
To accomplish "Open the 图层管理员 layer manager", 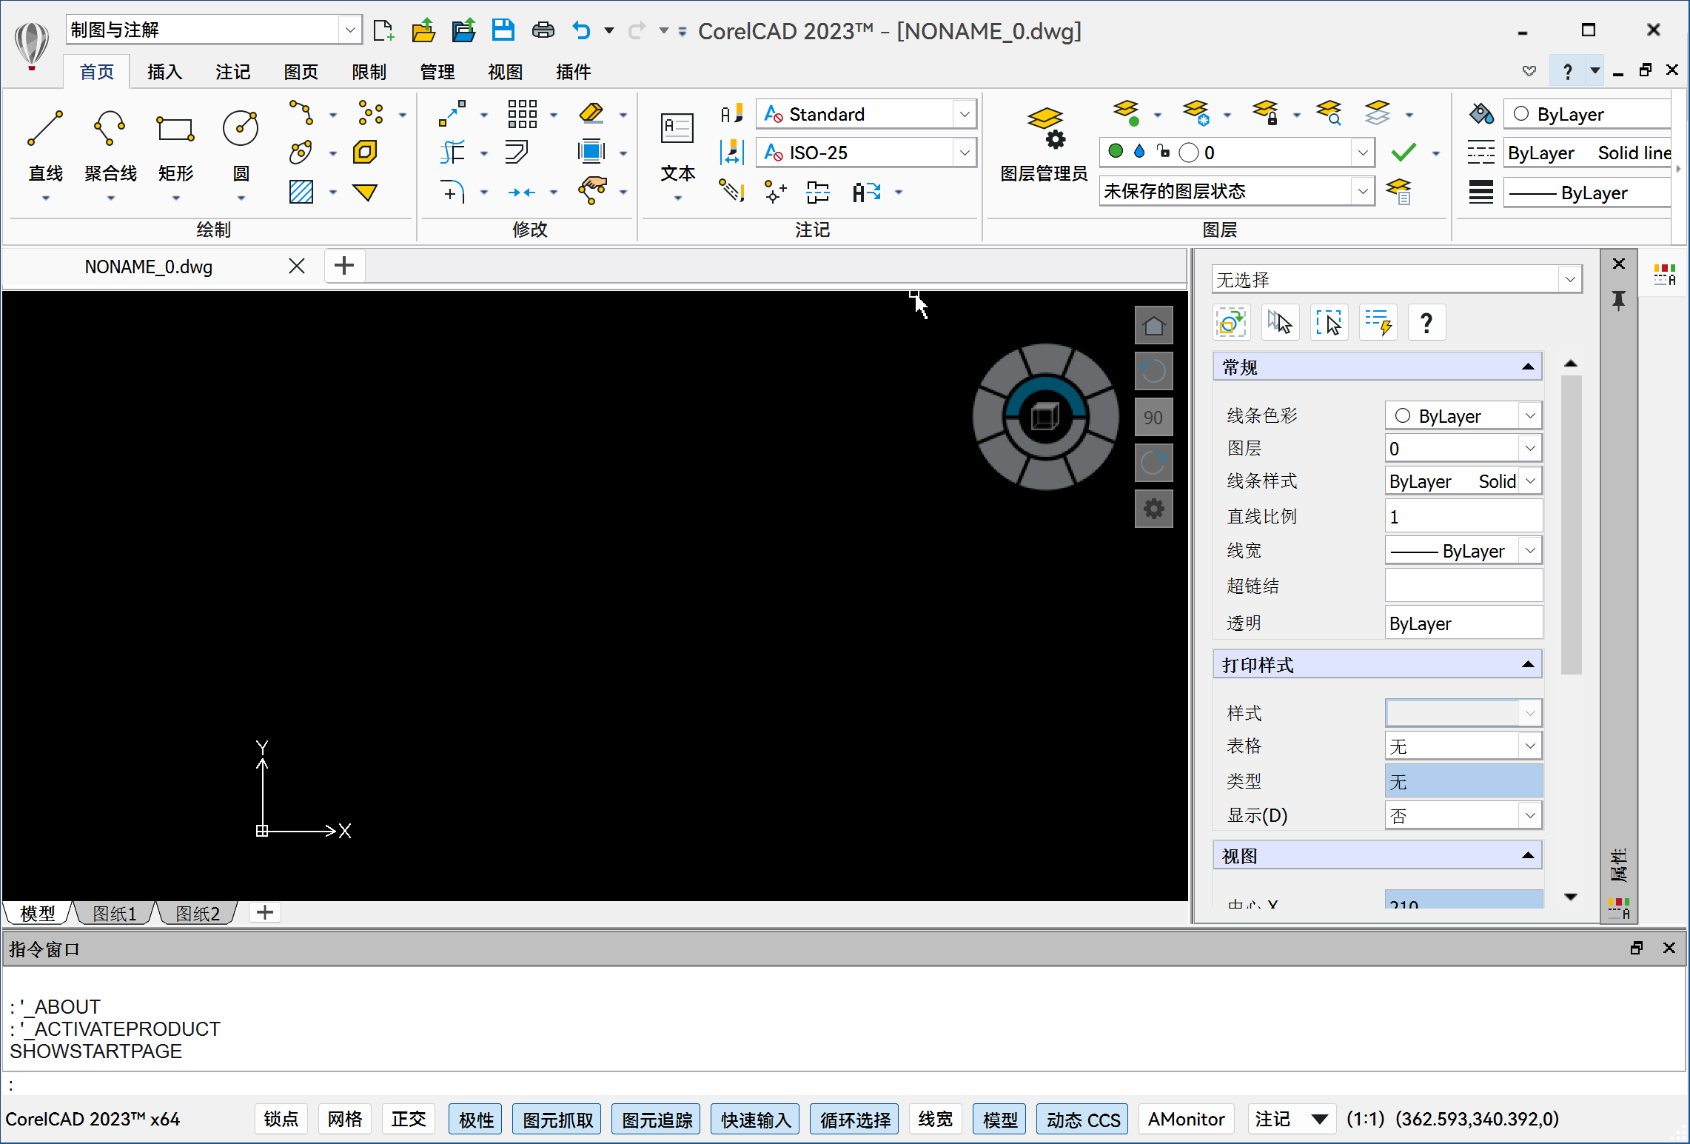I will click(1044, 144).
